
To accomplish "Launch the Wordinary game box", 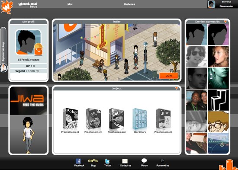I will [x=140, y=119].
